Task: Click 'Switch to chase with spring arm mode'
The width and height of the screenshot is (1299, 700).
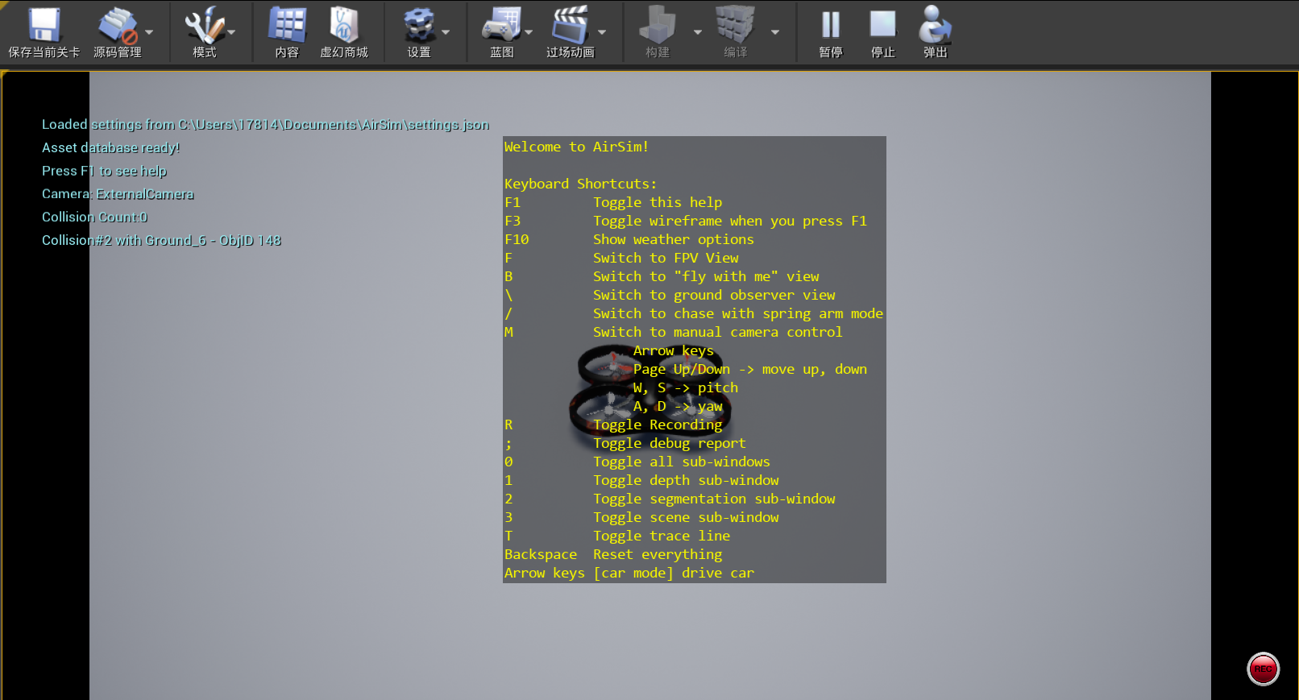Action: click(738, 313)
